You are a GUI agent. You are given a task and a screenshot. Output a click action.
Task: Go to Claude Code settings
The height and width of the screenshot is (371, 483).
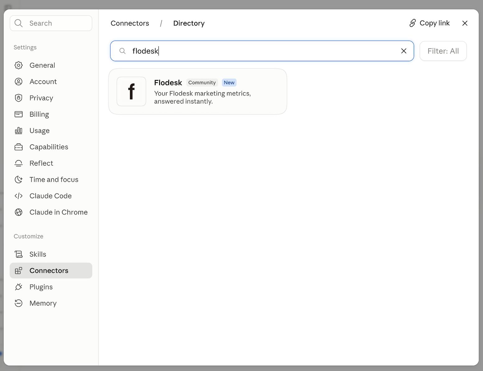[51, 196]
